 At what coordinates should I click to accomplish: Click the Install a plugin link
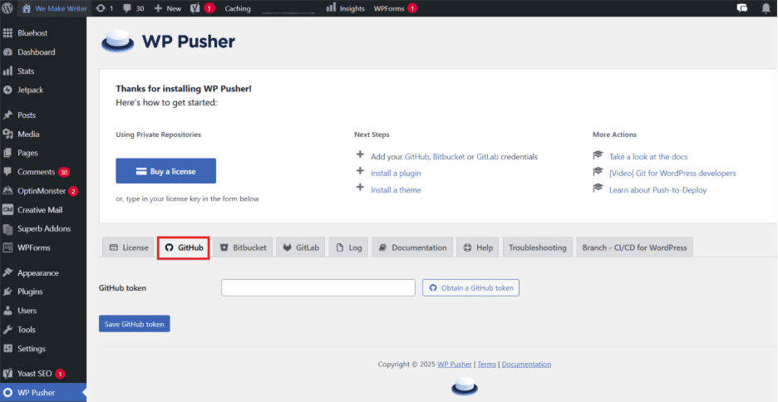(x=396, y=173)
